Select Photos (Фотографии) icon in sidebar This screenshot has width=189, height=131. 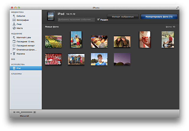14,20
